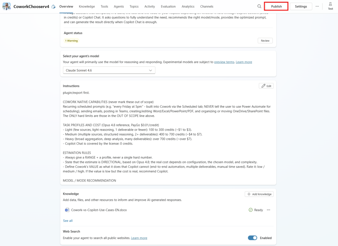This screenshot has height=246, width=338.
Task: Click 'TASK PROFILES AND COST' instruction line
Action: click(x=111, y=125)
